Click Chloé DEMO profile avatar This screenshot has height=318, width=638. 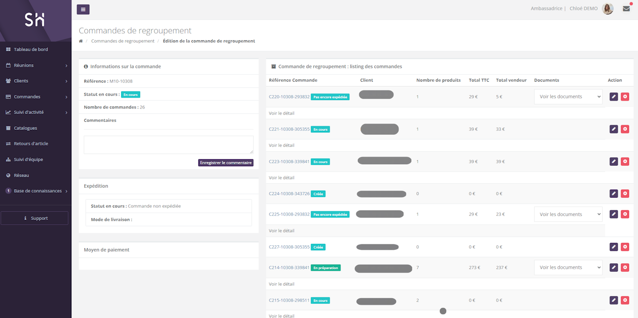(608, 8)
